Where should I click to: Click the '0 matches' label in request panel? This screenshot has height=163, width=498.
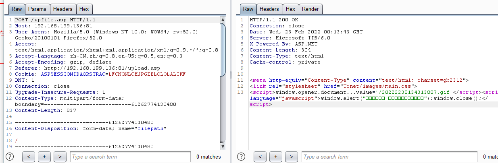208,157
